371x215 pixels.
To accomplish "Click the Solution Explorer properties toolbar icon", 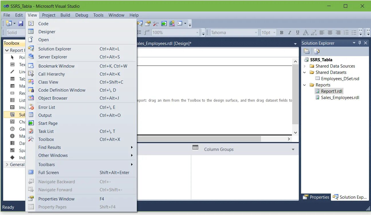I will tap(307, 51).
